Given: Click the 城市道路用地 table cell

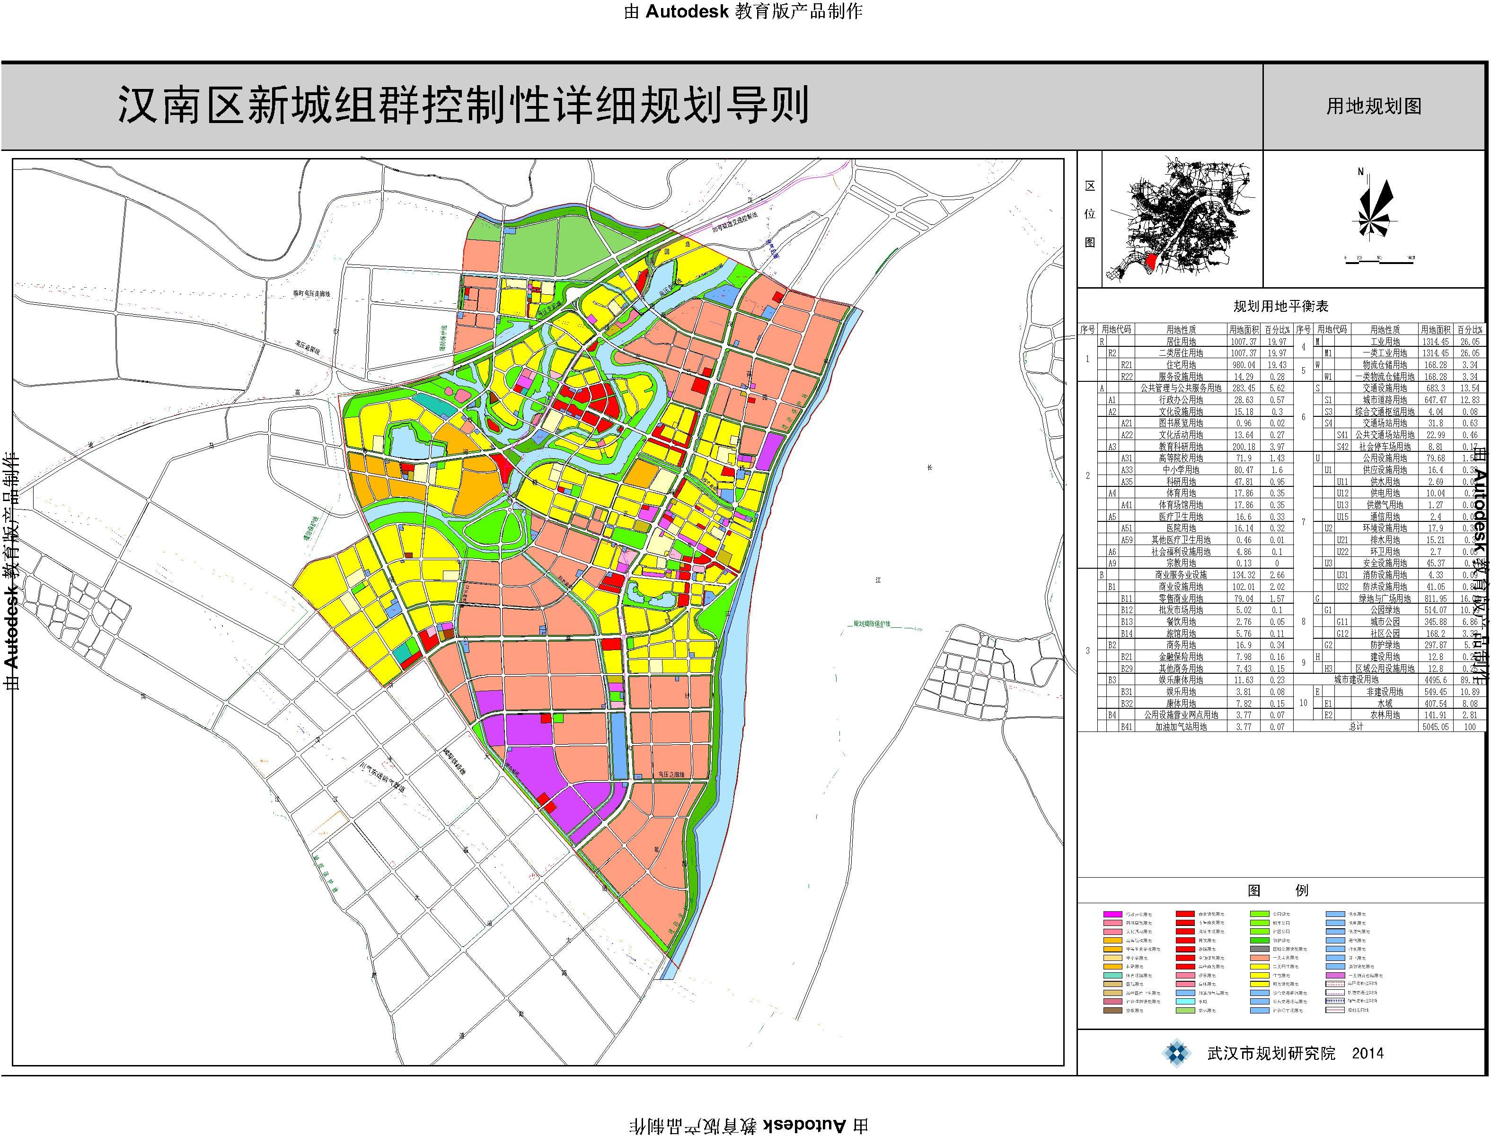Looking at the screenshot, I should [1385, 400].
